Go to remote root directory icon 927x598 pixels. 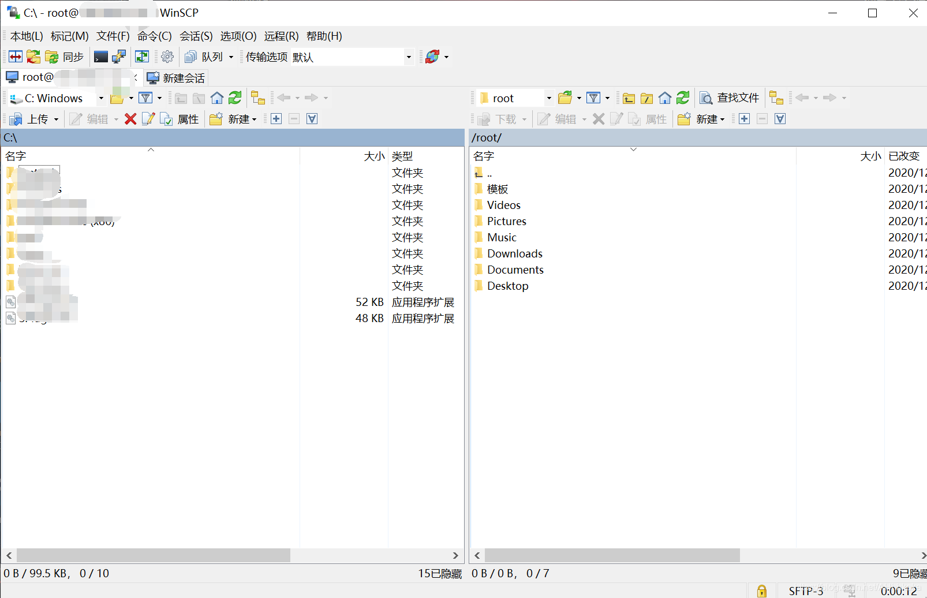(647, 98)
